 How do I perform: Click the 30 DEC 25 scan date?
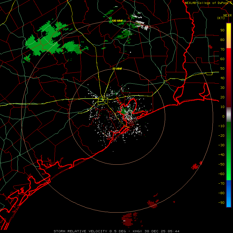(x=155, y=231)
